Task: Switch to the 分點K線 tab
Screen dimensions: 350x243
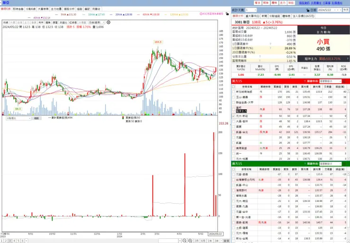Action: 31,9
